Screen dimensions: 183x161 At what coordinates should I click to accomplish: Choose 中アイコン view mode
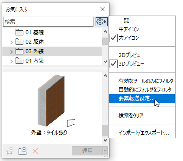[128, 29]
